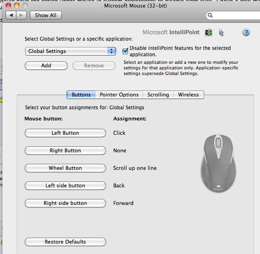Minimize window with the yellow button
Viewport: 260px width, 254px height.
tap(17, 6)
